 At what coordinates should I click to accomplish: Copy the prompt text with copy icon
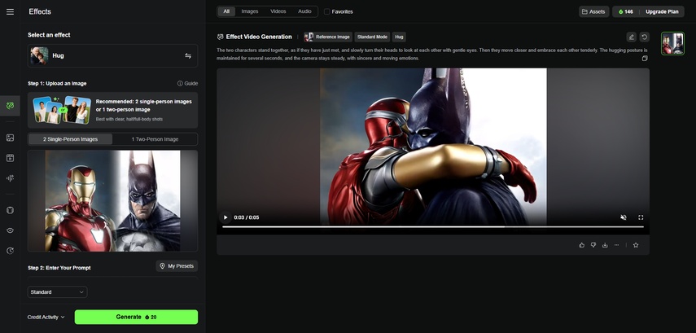(x=645, y=59)
